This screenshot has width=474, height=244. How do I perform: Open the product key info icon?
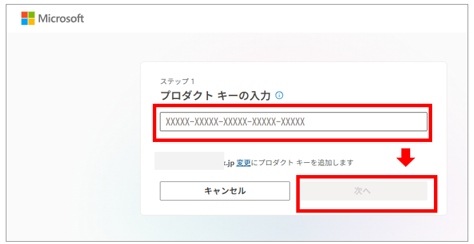[x=279, y=96]
